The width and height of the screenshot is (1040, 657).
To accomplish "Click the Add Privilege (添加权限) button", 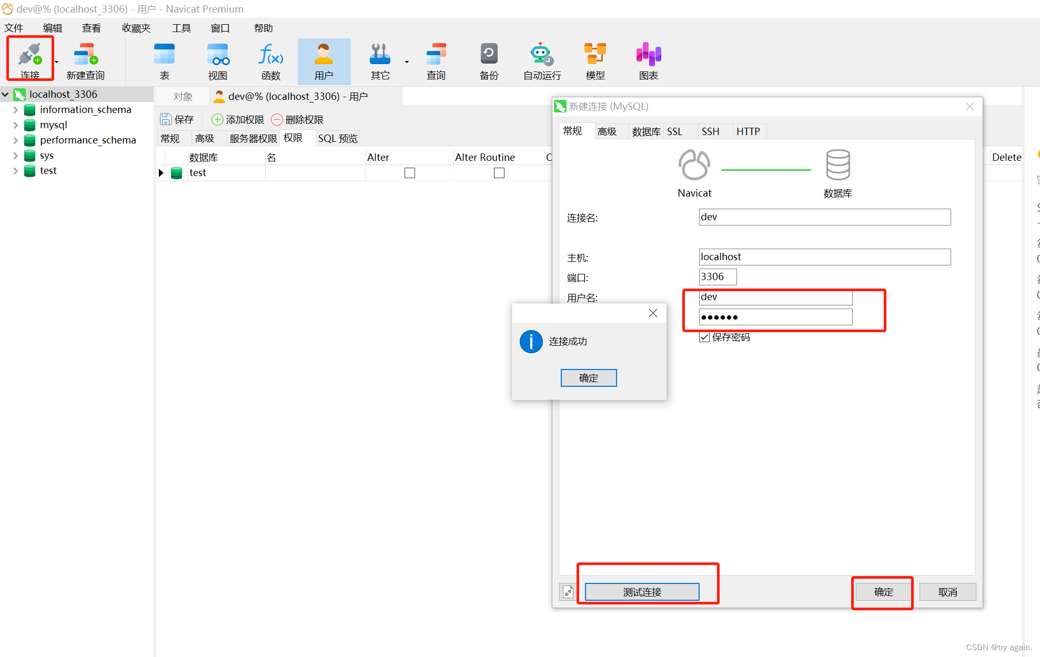I will 238,119.
